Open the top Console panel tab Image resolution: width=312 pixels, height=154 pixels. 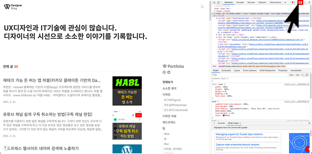[x=240, y=2]
